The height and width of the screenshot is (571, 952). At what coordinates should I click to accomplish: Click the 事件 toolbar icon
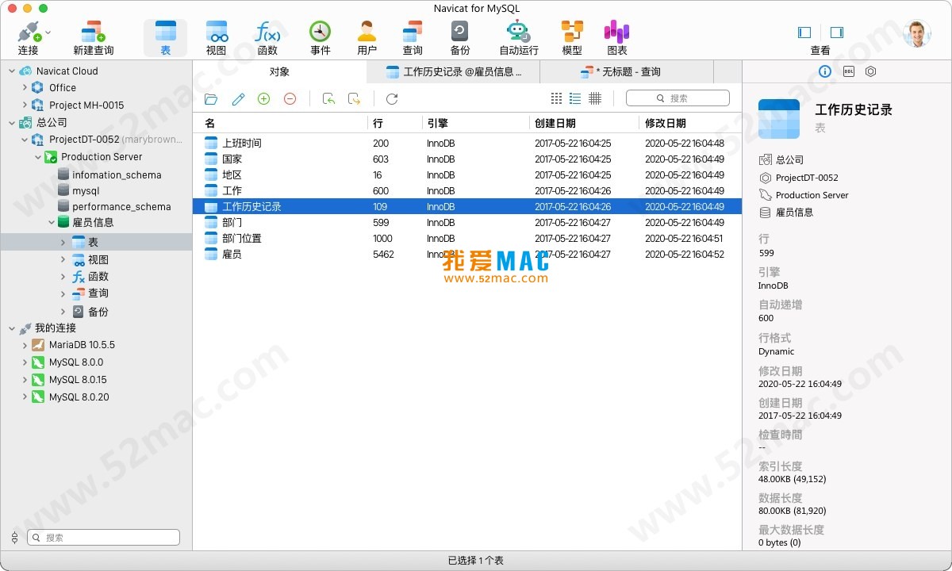pyautogui.click(x=320, y=34)
